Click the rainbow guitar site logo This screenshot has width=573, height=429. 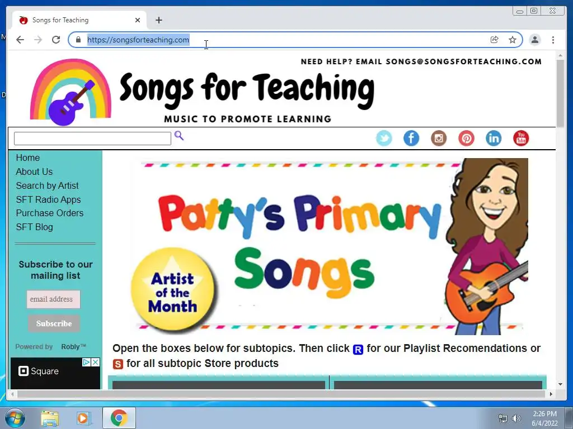coord(71,93)
